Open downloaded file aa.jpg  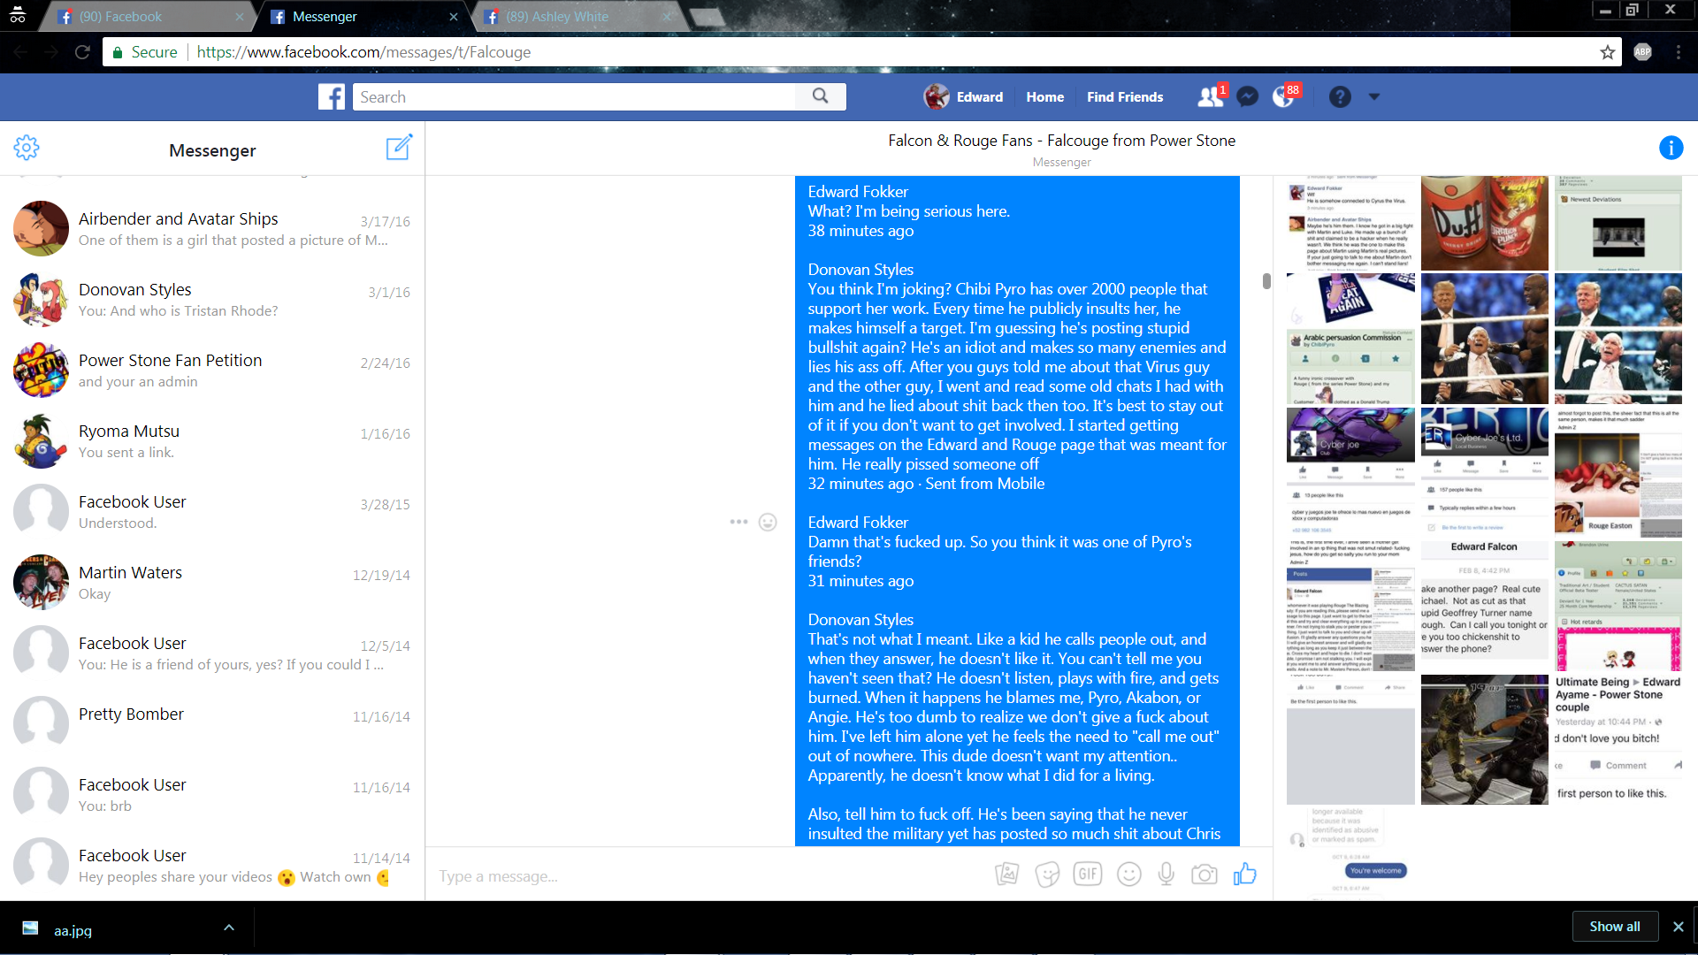(x=73, y=929)
